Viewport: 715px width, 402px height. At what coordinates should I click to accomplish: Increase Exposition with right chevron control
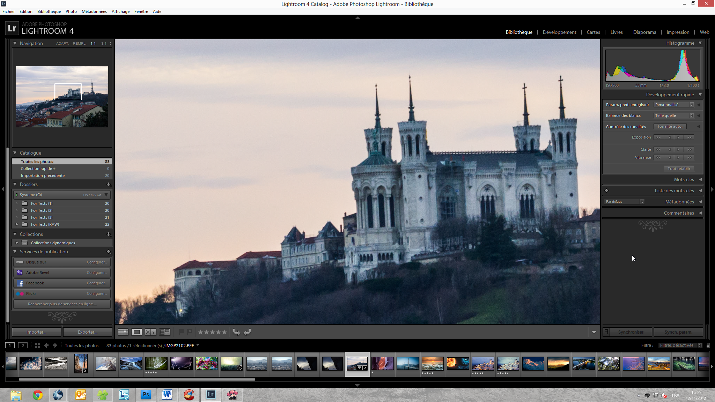679,137
